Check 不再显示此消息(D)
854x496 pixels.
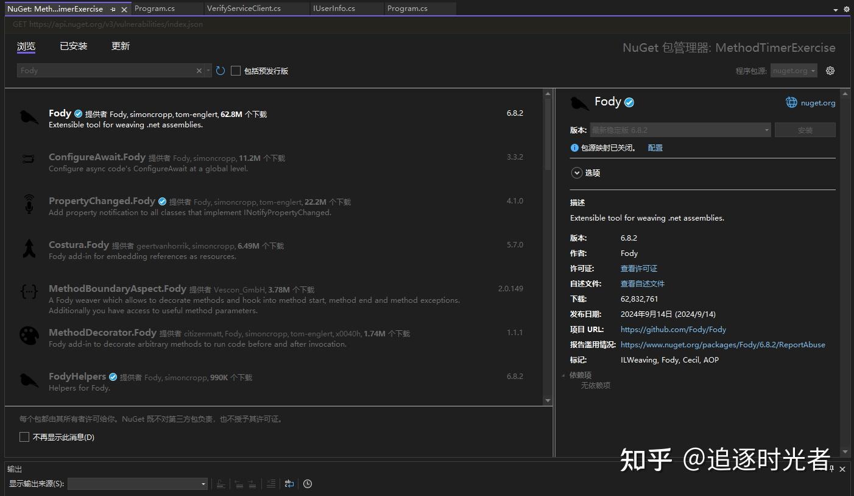(x=24, y=436)
